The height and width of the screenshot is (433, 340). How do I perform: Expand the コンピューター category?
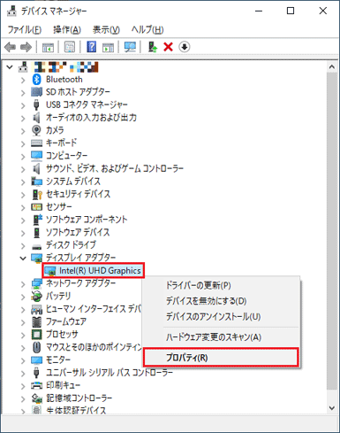pyautogui.click(x=23, y=156)
